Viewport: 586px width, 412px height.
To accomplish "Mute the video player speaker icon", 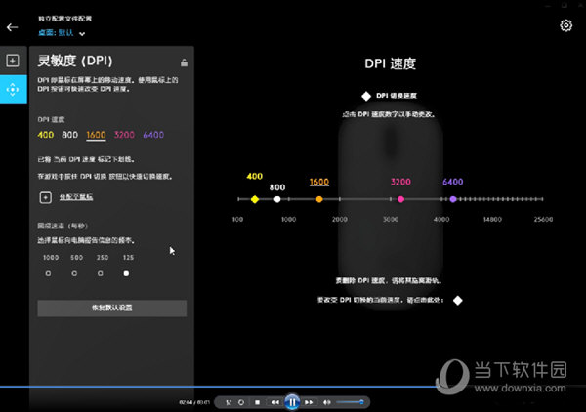I will [x=326, y=402].
